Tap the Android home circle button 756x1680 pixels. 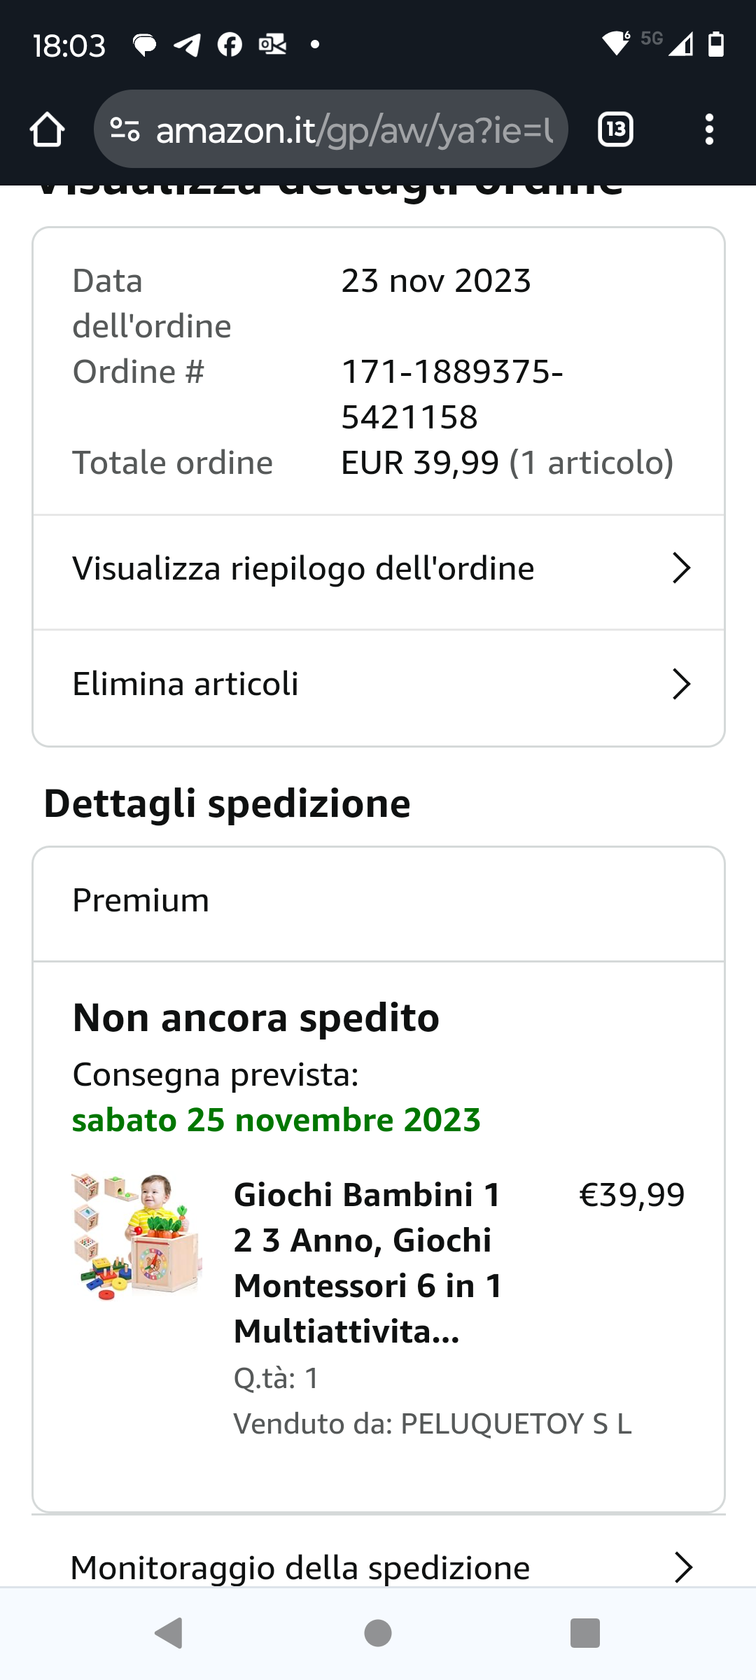[x=378, y=1633]
